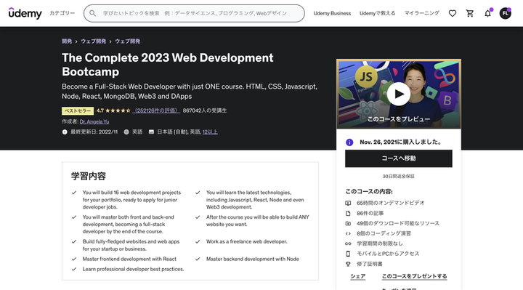Click the downloadable resources icon
This screenshot has width=523, height=290.
pos(348,223)
